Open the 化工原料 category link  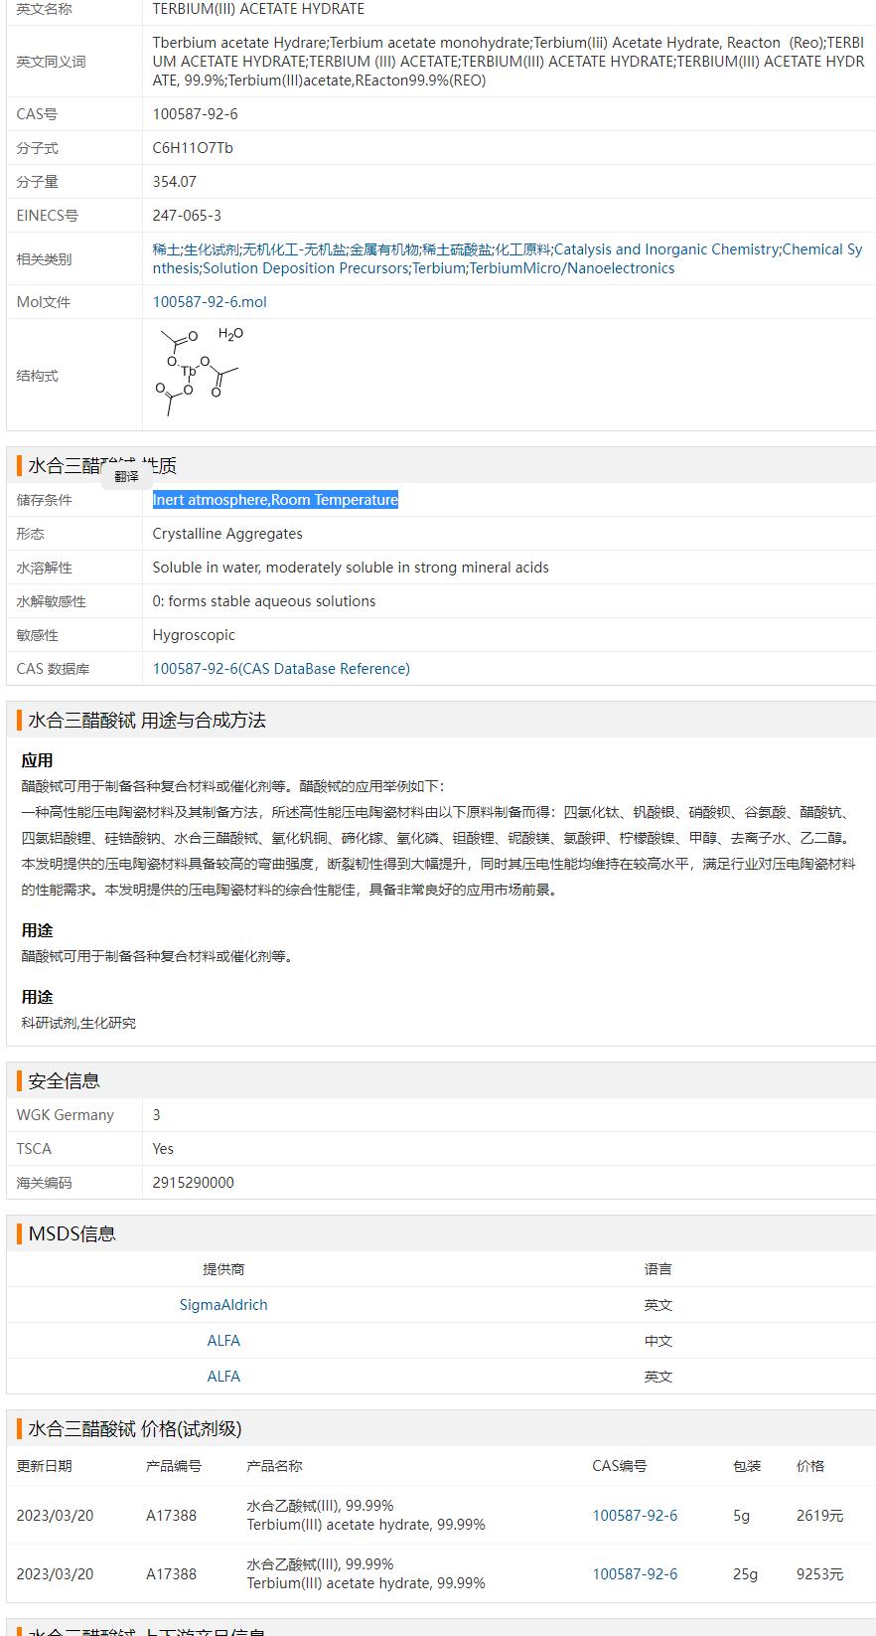[522, 249]
